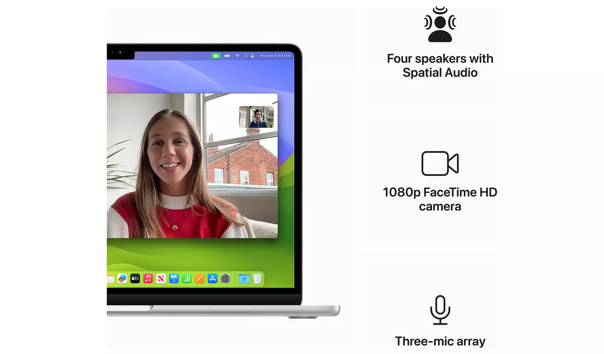Launch Pages from the Dock
604x354 pixels.
pos(199,278)
